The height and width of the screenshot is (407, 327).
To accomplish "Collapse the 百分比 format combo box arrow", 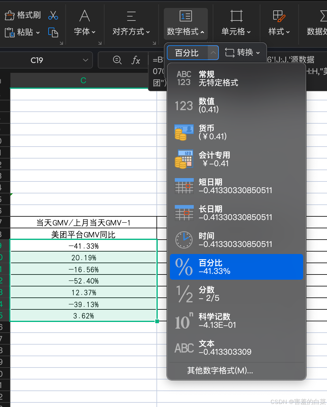I will [213, 53].
